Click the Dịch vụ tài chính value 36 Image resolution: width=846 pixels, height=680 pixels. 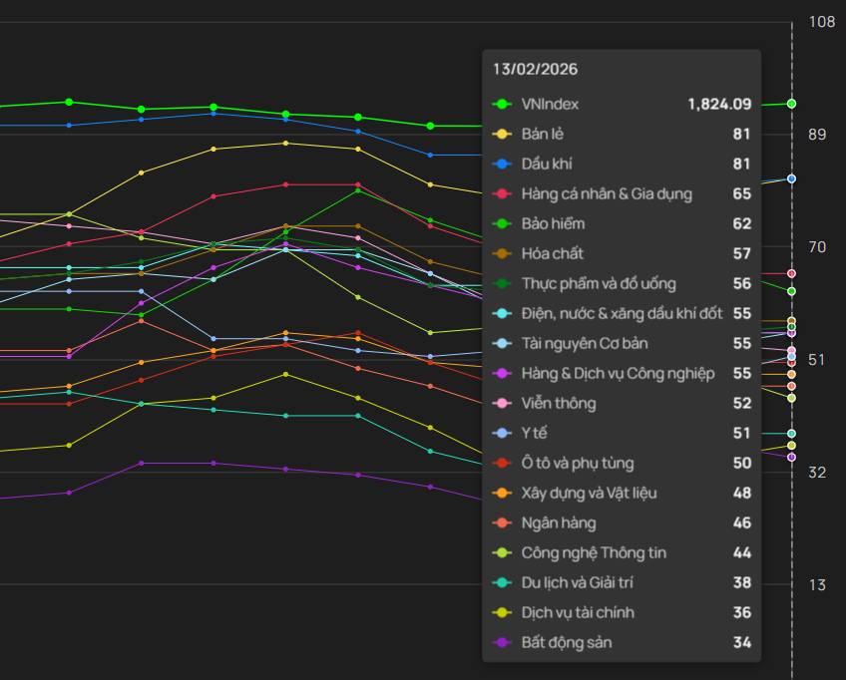tap(741, 613)
